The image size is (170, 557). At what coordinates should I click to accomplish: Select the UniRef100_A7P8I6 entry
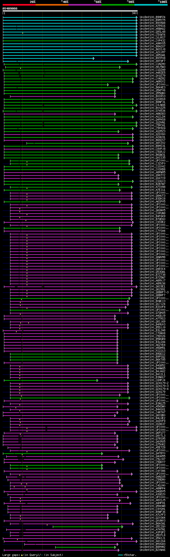pos(152,26)
